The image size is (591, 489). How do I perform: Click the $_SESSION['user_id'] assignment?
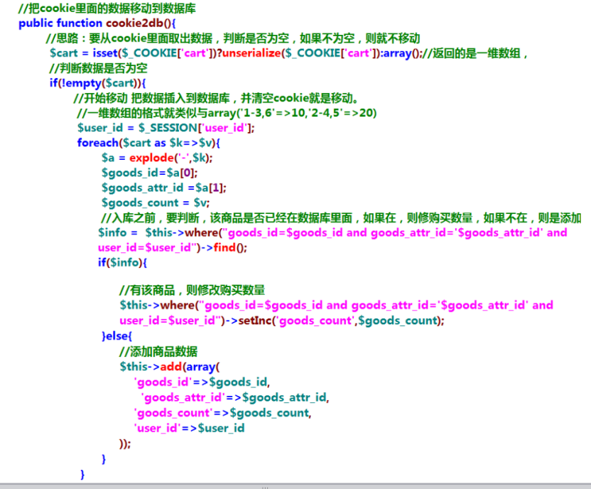point(166,128)
